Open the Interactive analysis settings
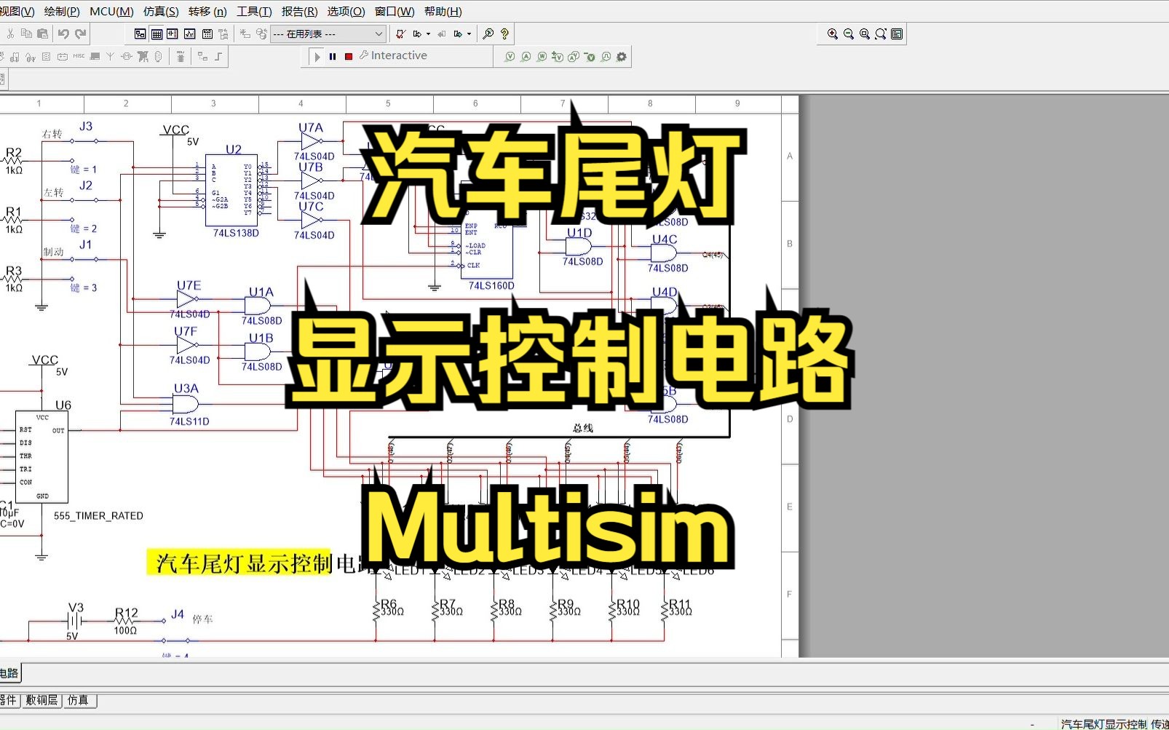Screen dimensions: 1169x730 coord(393,55)
